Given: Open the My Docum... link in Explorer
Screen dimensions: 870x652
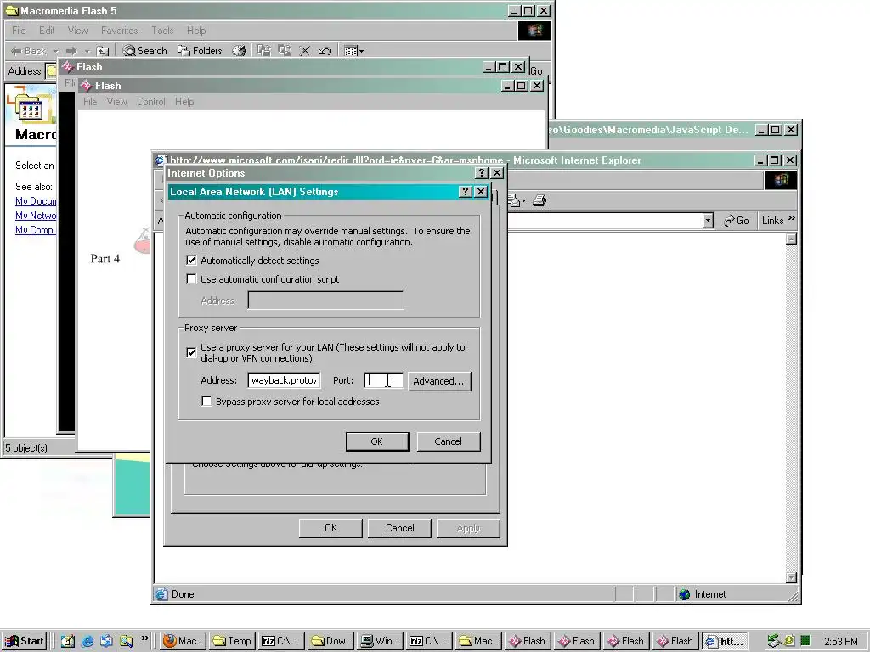Looking at the screenshot, I should [36, 201].
